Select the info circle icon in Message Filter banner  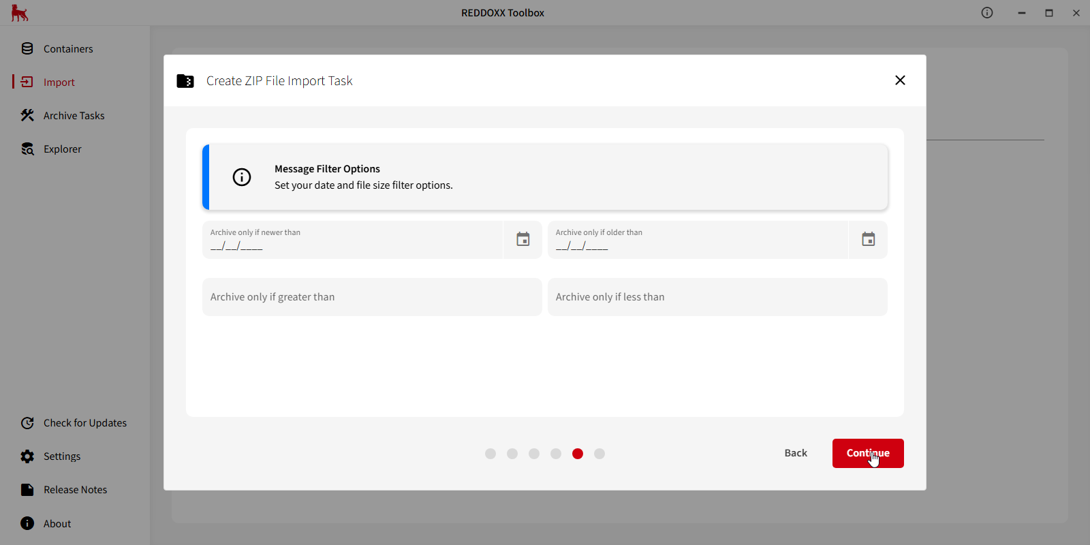(x=242, y=177)
